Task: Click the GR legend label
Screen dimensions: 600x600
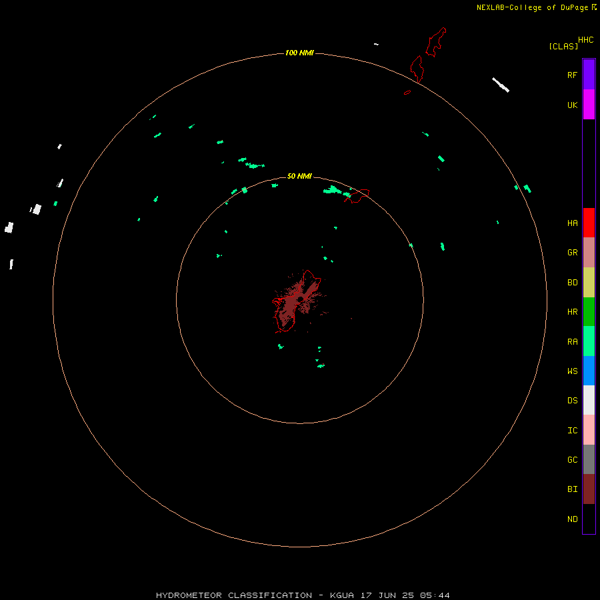Action: (572, 253)
